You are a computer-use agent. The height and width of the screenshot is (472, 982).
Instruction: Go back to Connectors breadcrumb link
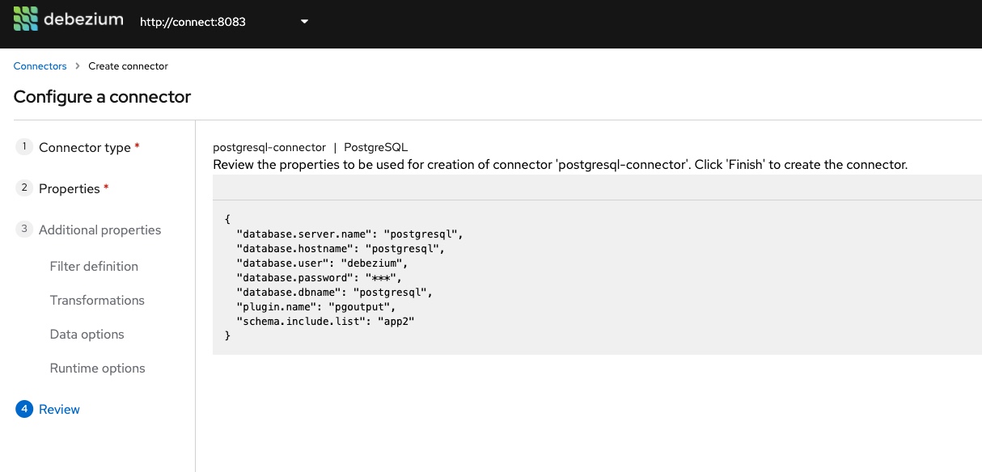pyautogui.click(x=40, y=66)
